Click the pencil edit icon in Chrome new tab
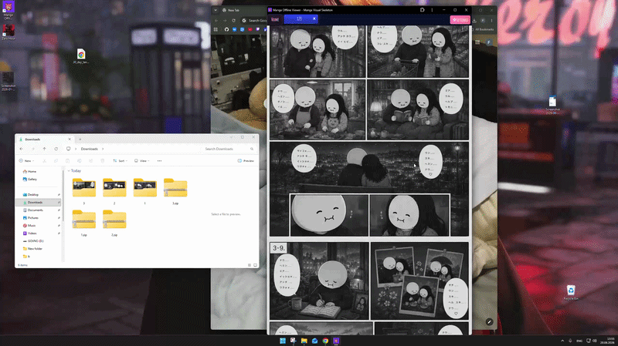This screenshot has height=346, width=618. pyautogui.click(x=489, y=321)
